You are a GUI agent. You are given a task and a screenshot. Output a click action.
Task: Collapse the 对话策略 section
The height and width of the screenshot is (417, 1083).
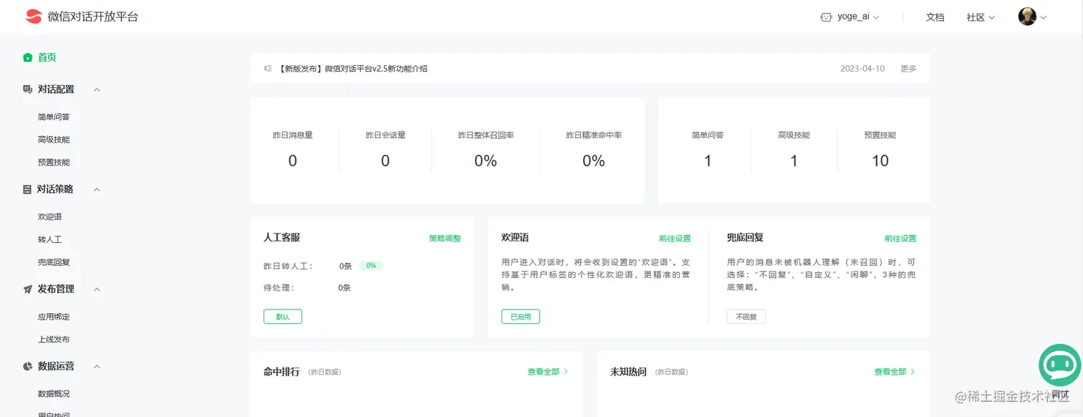[97, 189]
